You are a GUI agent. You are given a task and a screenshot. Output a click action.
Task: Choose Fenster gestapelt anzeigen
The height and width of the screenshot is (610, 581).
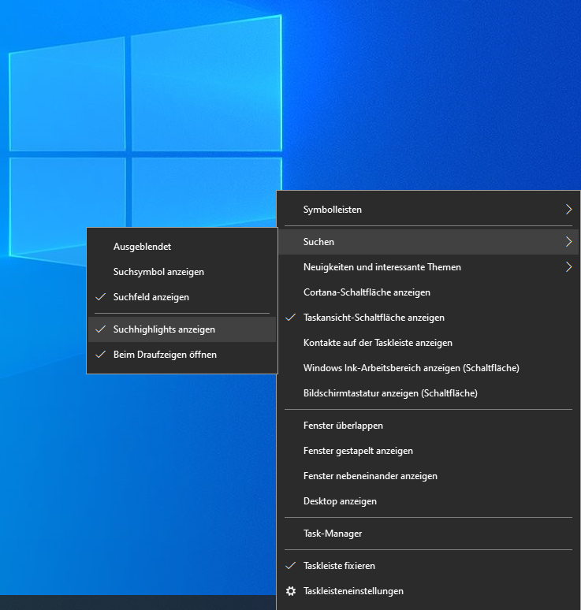click(428, 451)
